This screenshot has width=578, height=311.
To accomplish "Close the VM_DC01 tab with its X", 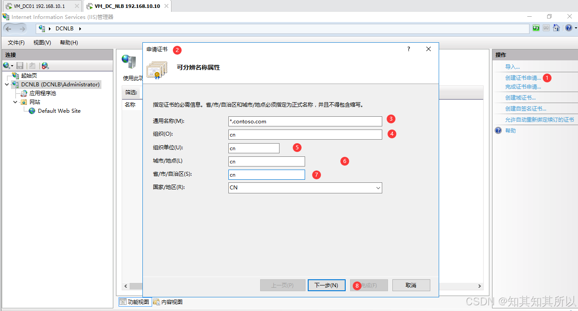I will point(77,6).
